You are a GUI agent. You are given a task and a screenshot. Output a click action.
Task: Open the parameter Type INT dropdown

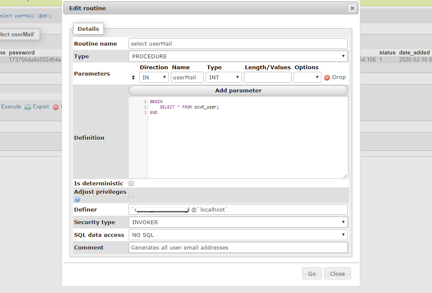pyautogui.click(x=224, y=77)
